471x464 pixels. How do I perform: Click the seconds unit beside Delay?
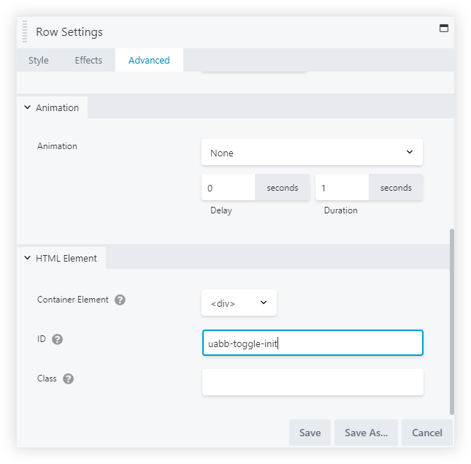click(x=282, y=188)
